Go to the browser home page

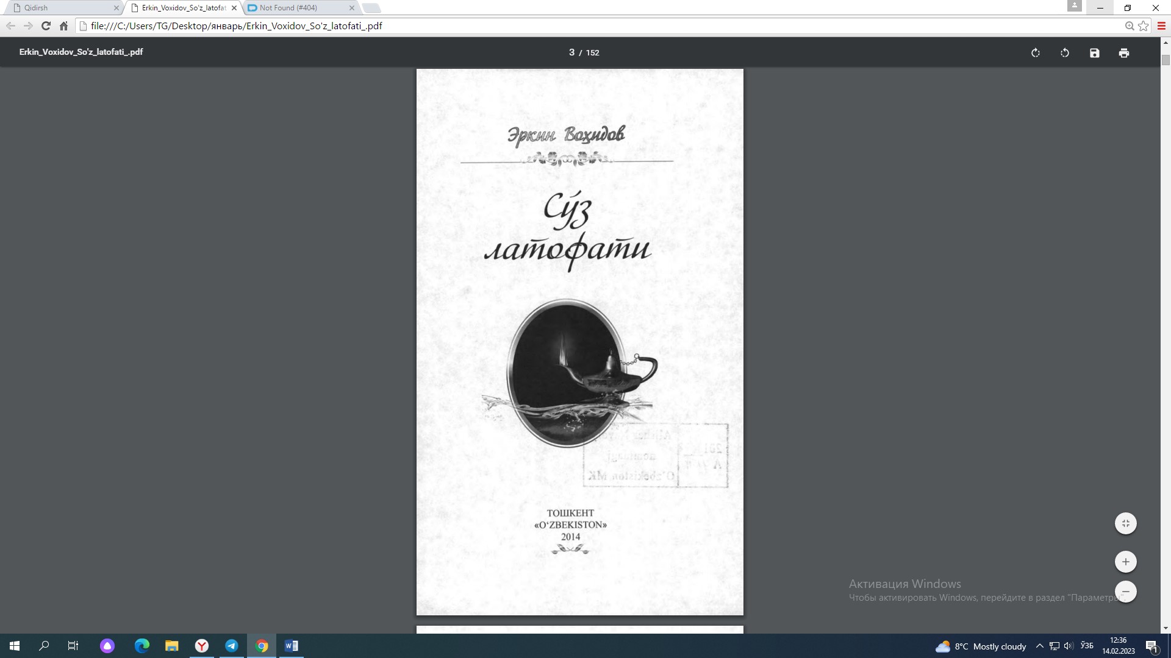63,26
